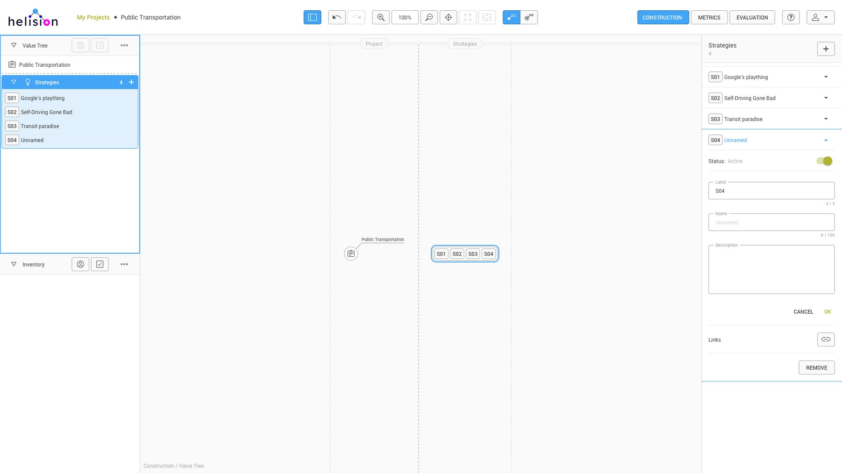The image size is (842, 473).
Task: Open the links chain icon button
Action: click(826, 339)
